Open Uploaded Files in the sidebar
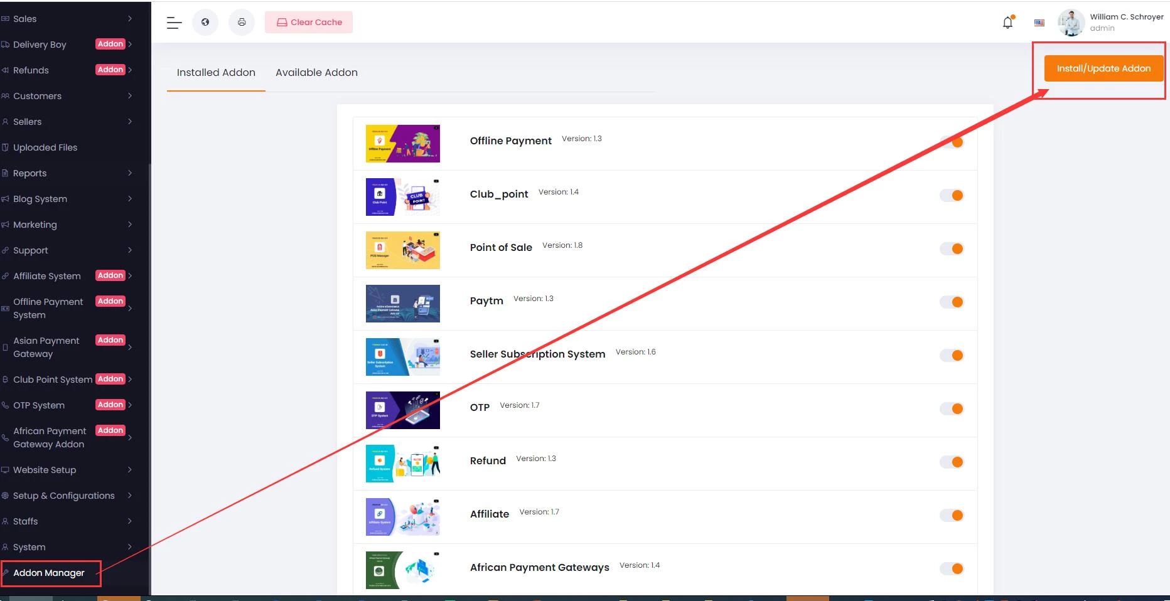This screenshot has width=1170, height=601. coord(45,147)
